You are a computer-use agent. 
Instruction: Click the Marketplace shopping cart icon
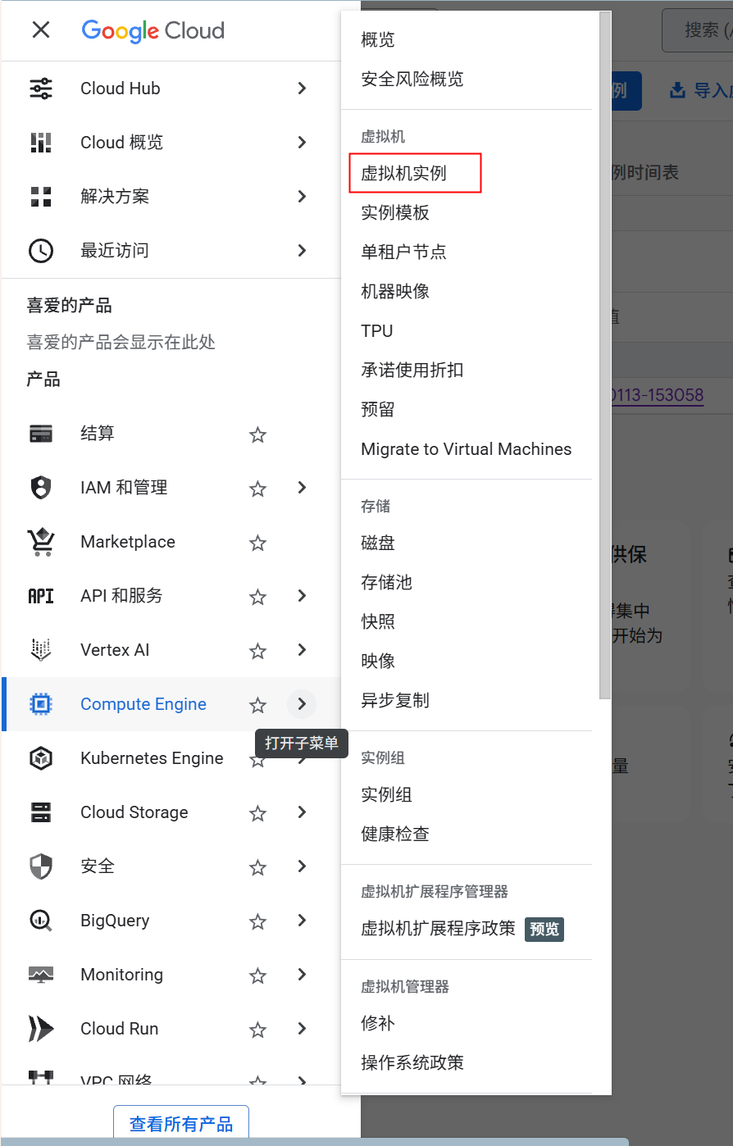(41, 542)
